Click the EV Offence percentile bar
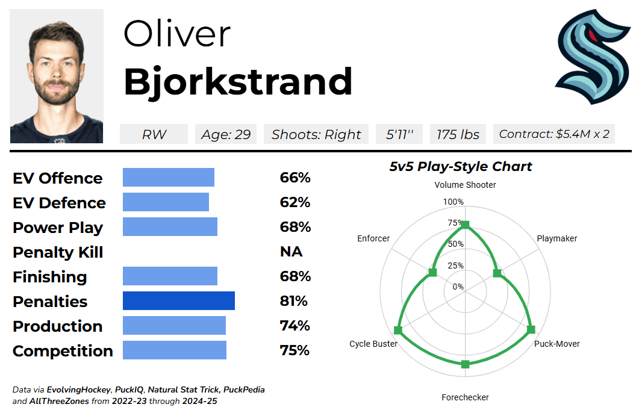This screenshot has width=642, height=416. point(169,178)
